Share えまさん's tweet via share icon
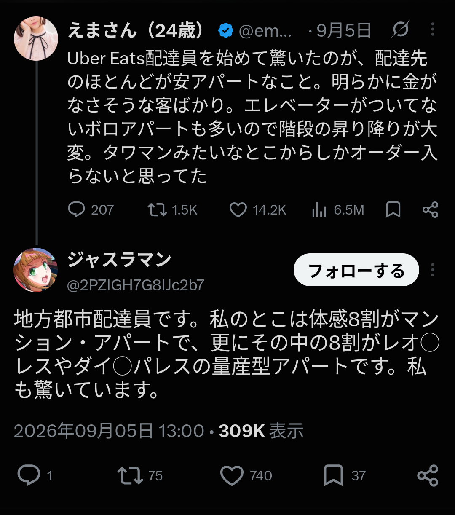The height and width of the screenshot is (515, 455). (x=430, y=209)
